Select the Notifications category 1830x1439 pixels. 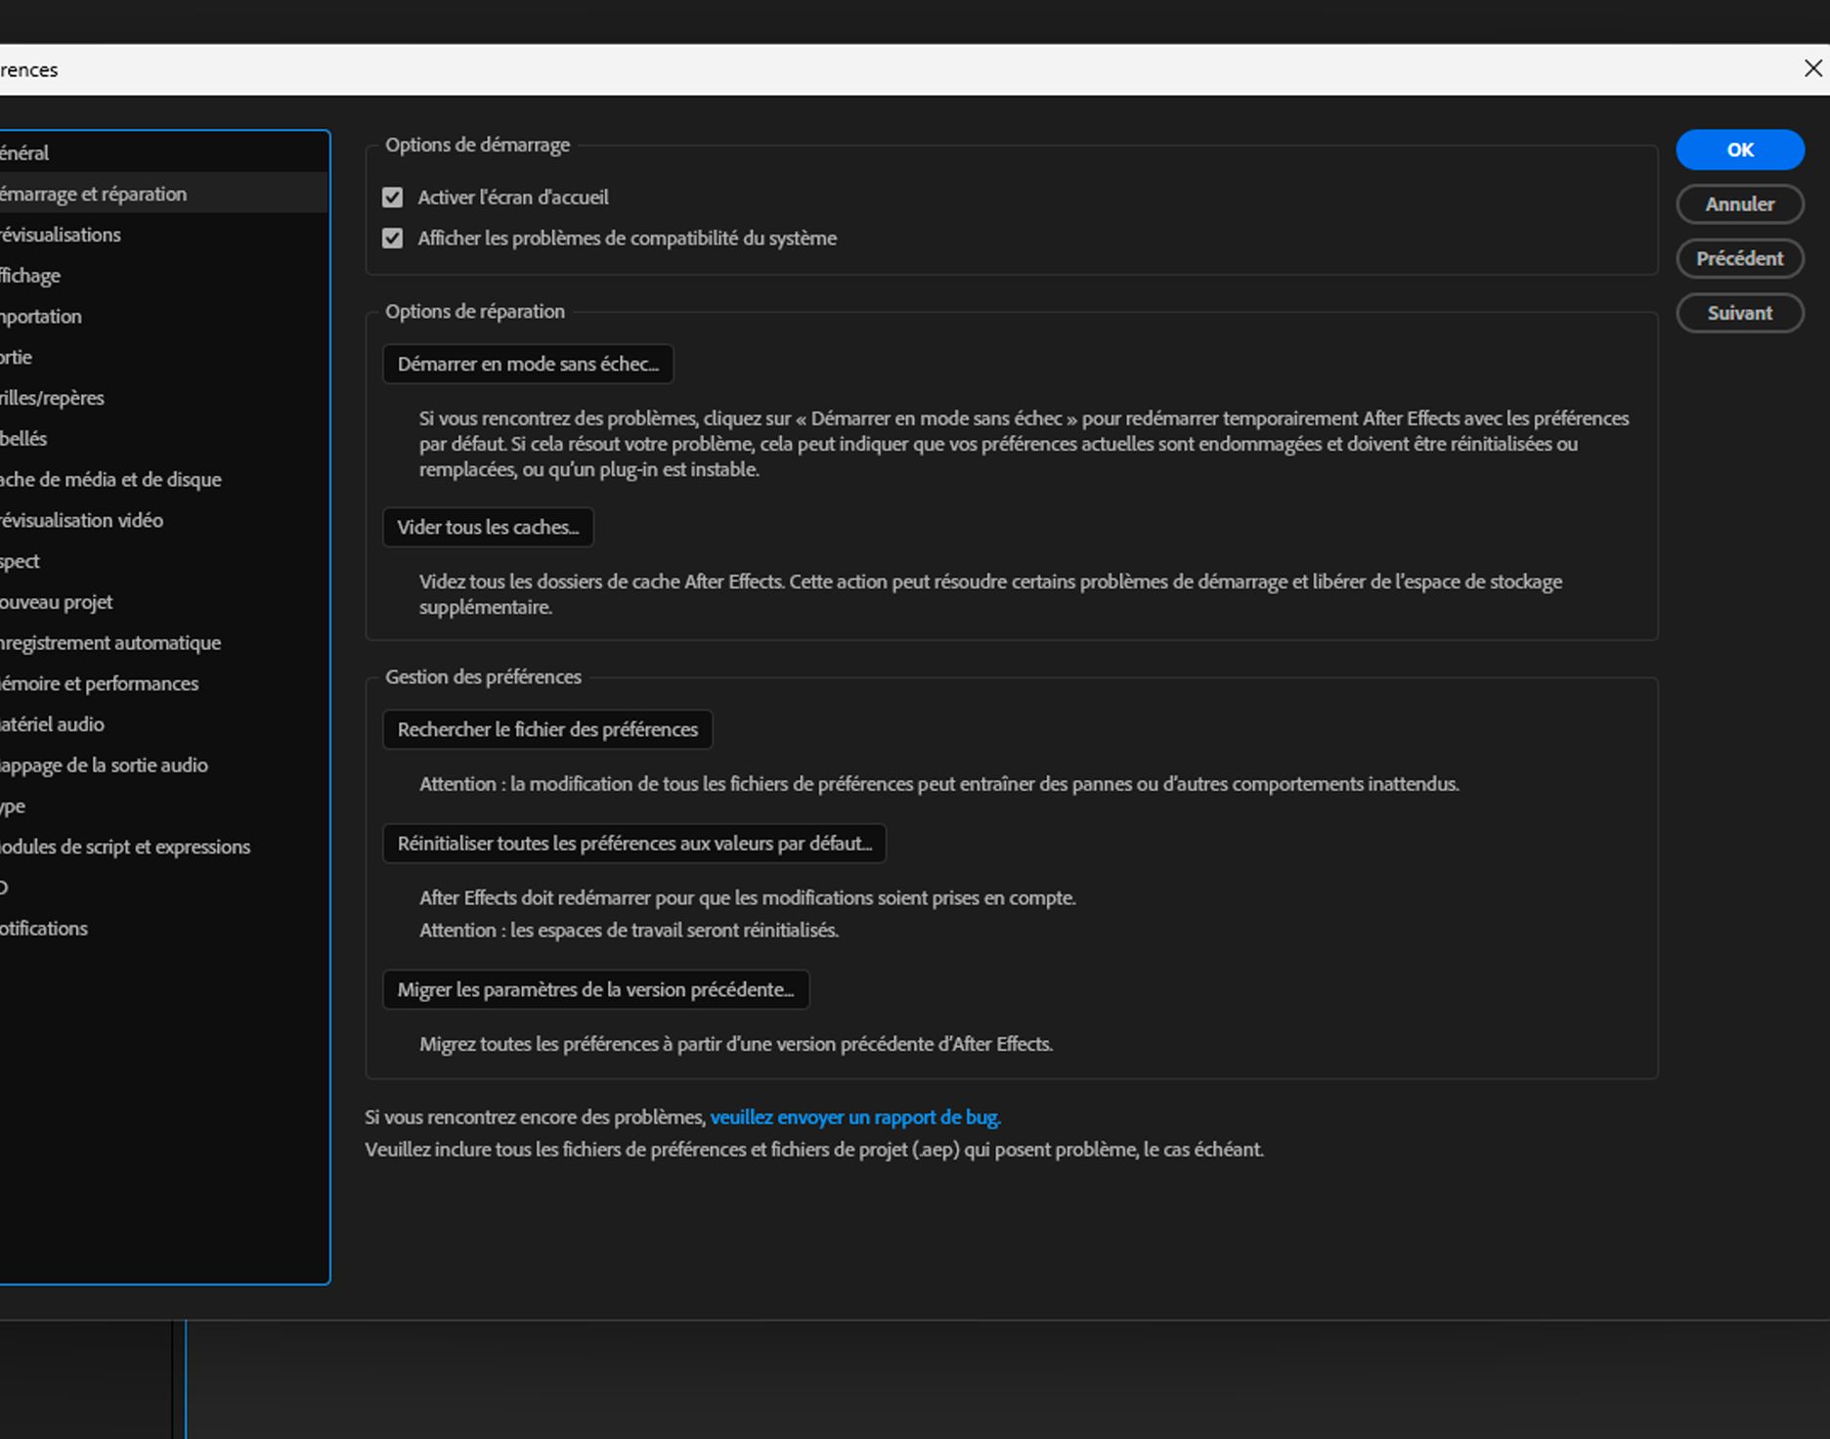(163, 929)
